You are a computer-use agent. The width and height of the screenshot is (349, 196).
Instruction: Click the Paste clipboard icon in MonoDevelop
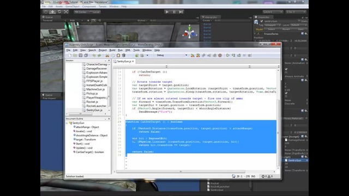118,56
